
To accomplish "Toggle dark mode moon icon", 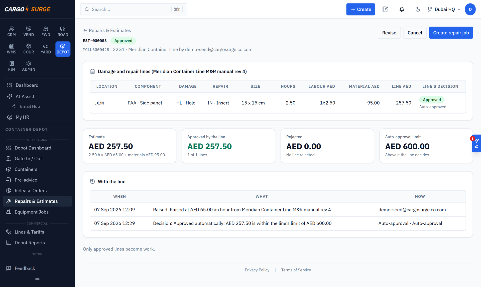I will pyautogui.click(x=418, y=9).
